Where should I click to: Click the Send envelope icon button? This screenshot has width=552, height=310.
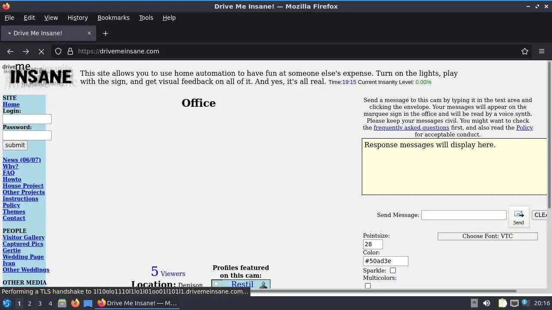(x=519, y=217)
